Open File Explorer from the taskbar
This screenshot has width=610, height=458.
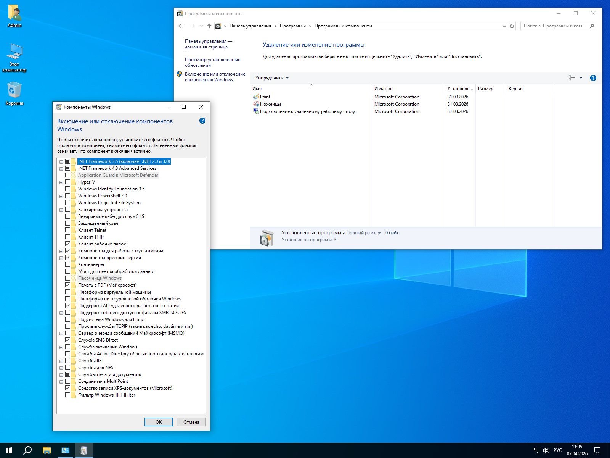click(47, 450)
